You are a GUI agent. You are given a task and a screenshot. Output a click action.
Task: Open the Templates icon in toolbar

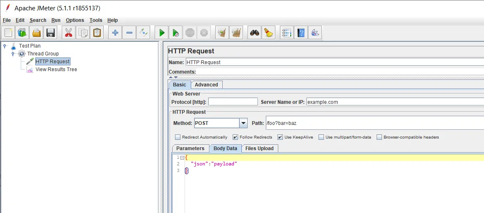coord(22,32)
